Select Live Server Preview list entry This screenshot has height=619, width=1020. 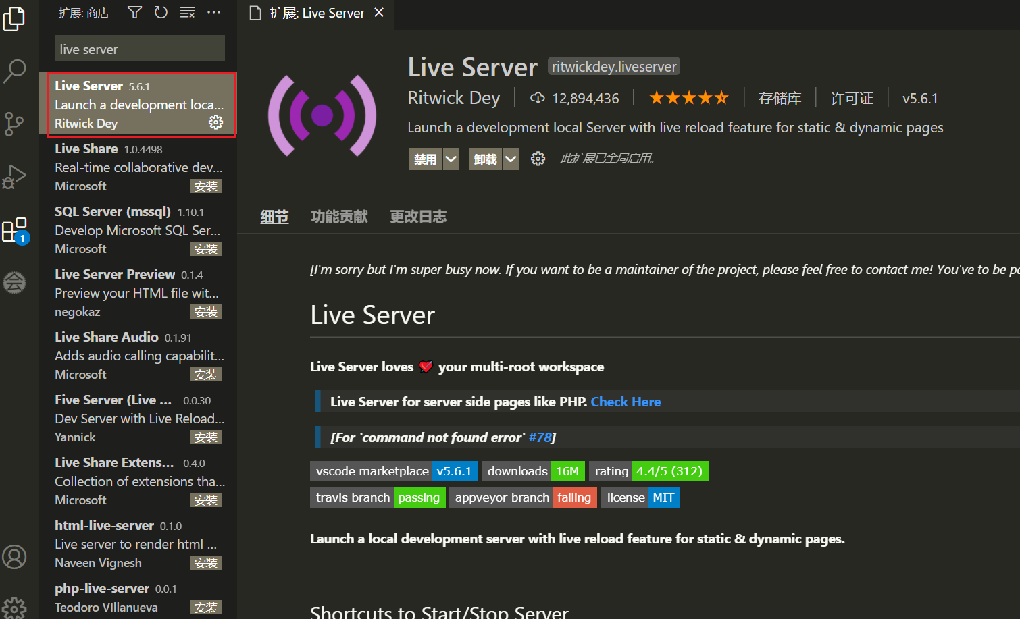(138, 293)
